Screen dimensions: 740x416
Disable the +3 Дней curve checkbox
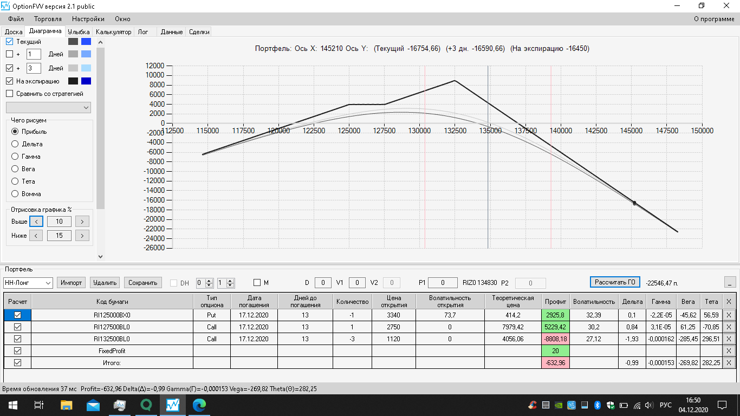[x=9, y=68]
